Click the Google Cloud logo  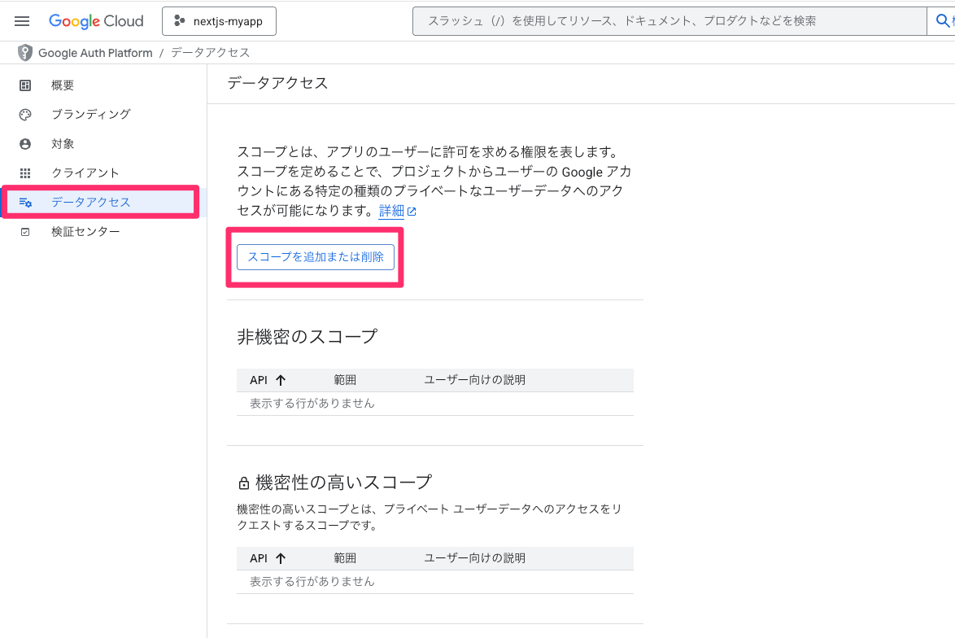(x=96, y=21)
